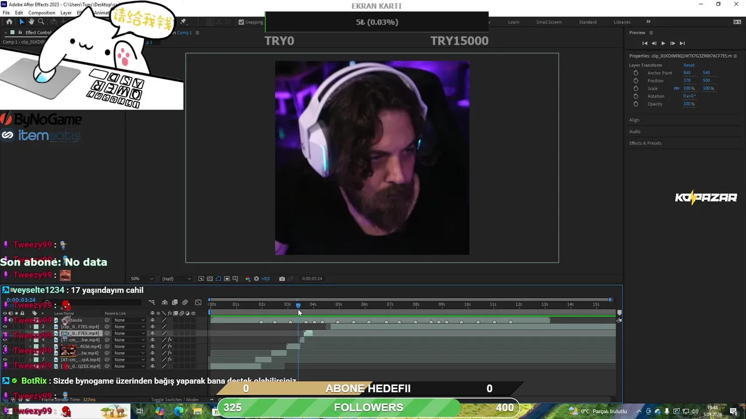Jump to first frame in Preview

tap(645, 43)
